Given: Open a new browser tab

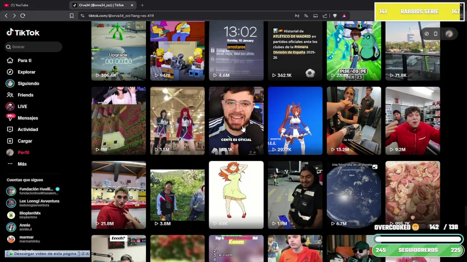Looking at the screenshot, I should [142, 5].
